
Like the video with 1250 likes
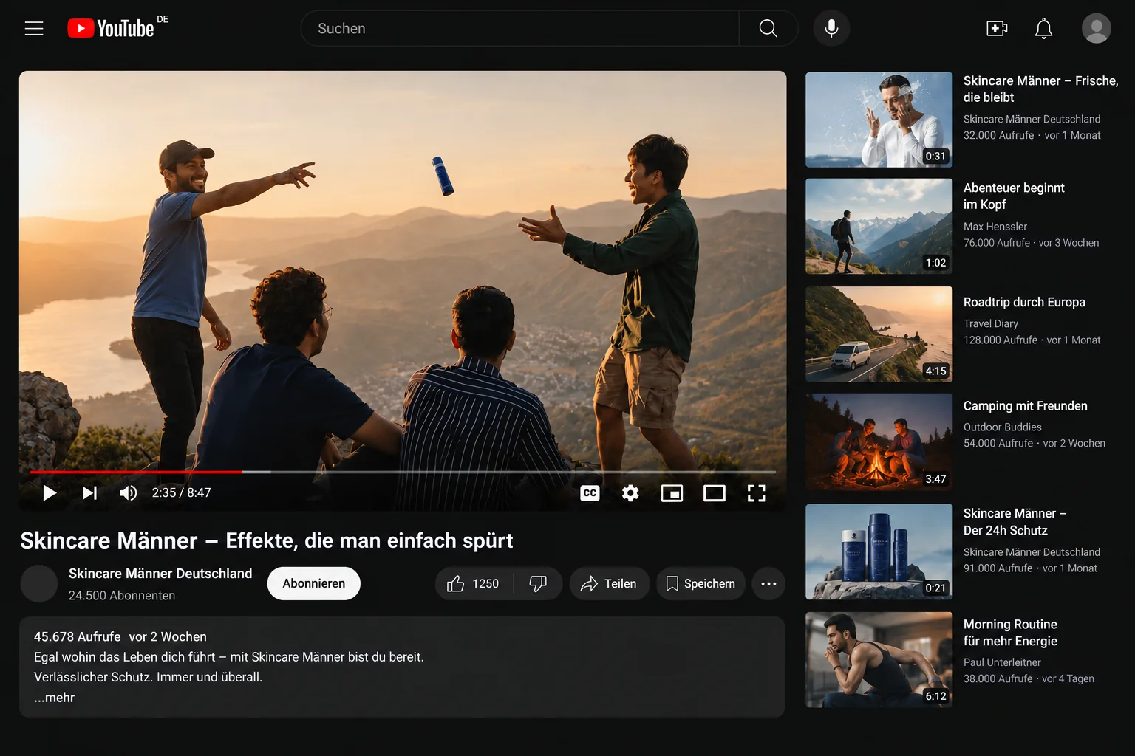coord(473,583)
